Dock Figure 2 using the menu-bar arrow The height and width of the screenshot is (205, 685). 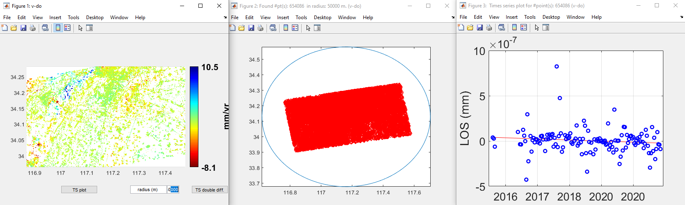point(453,18)
